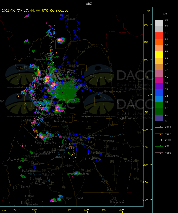
Task: Pick the bright yellow legend color block
Action: click(x=159, y=55)
